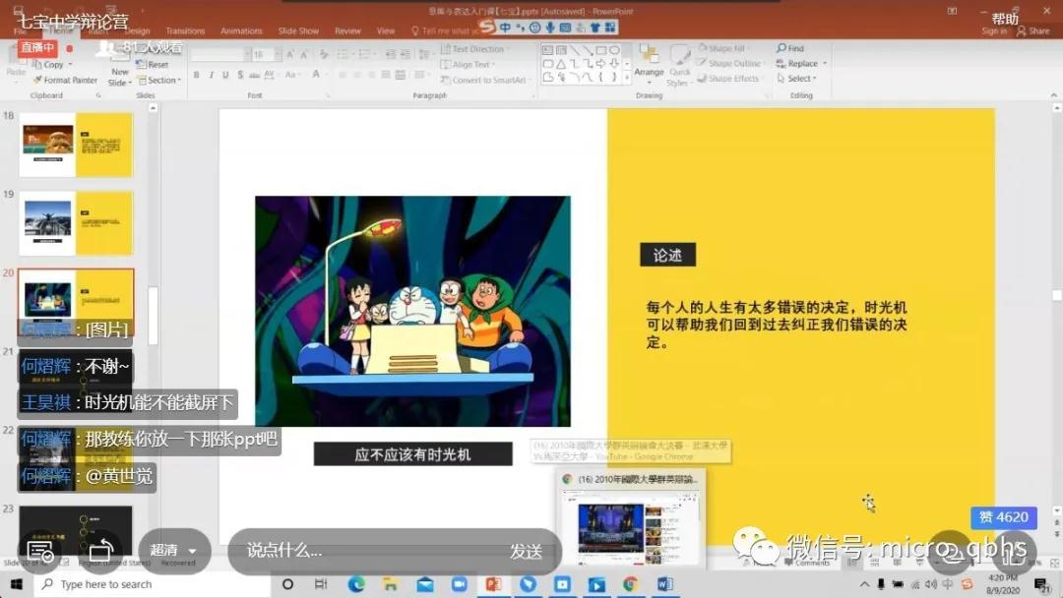Select slide 18 thumbnail
The width and height of the screenshot is (1063, 598).
click(x=76, y=145)
